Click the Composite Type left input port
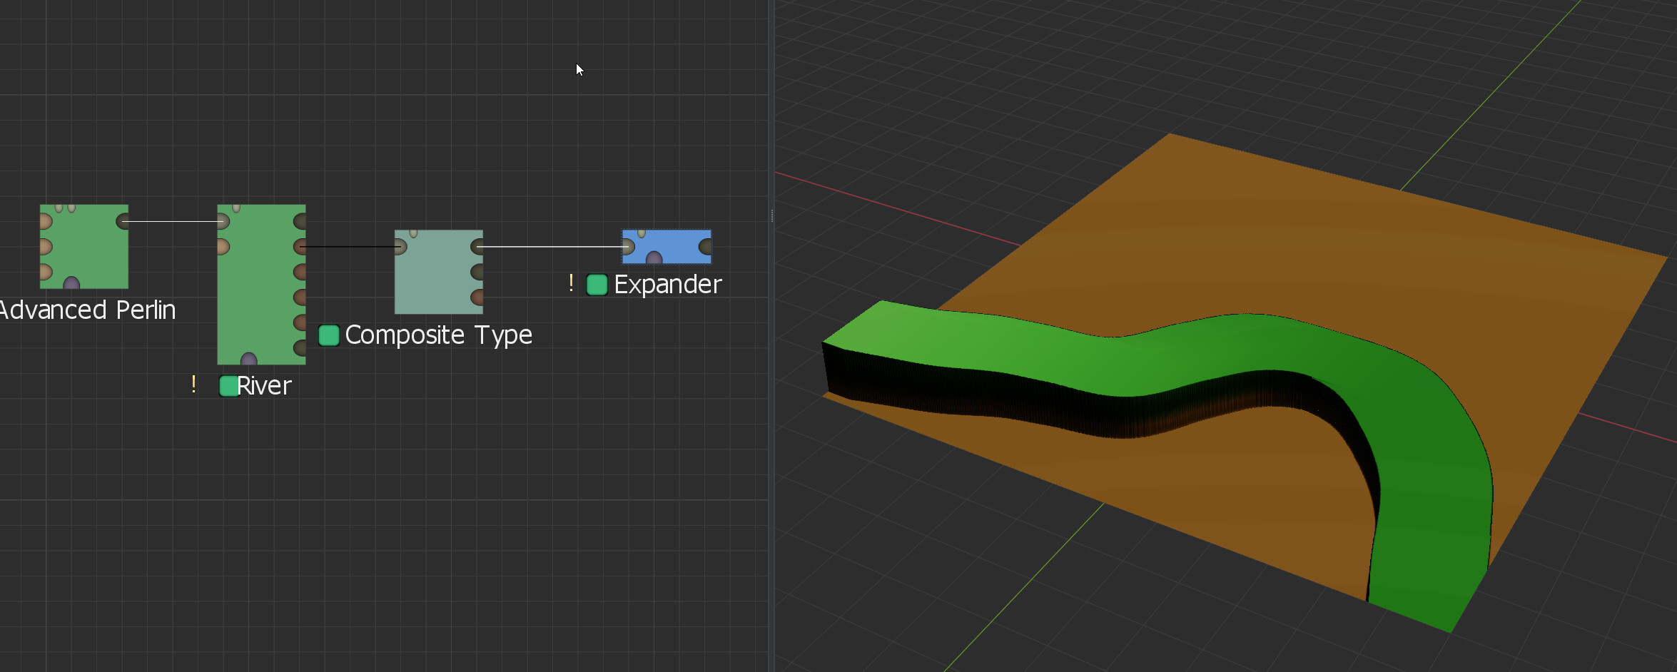This screenshot has width=1677, height=672. [x=400, y=247]
